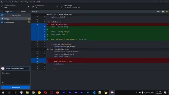This screenshot has height=95, width=169.
Task: Open Current repository dropdown
Action: point(15,7)
